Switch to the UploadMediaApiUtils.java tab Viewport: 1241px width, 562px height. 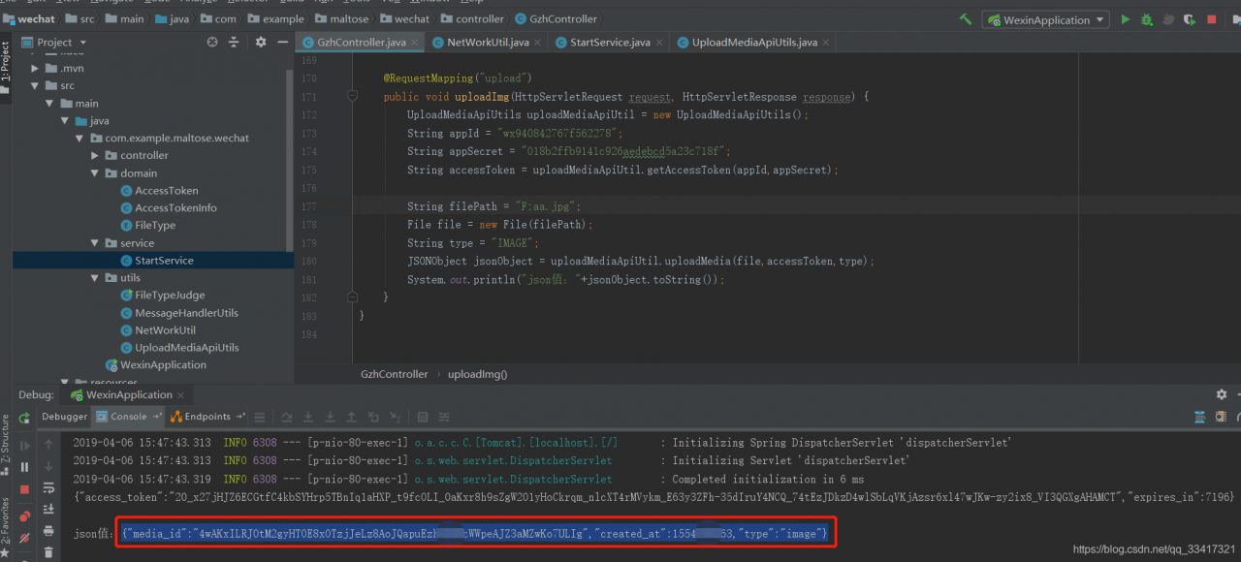tap(754, 42)
